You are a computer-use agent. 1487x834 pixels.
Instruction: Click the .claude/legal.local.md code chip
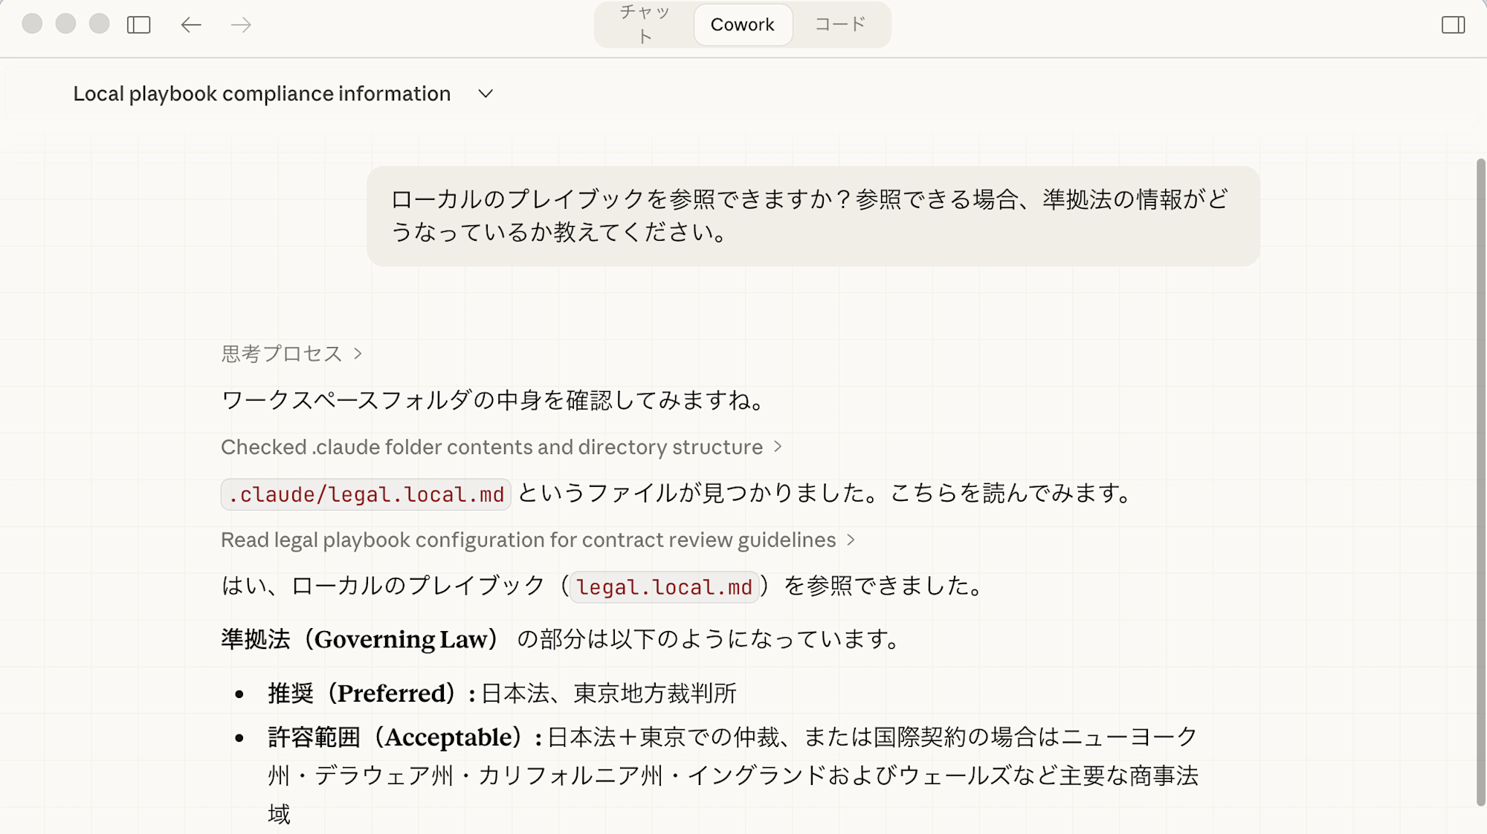366,494
